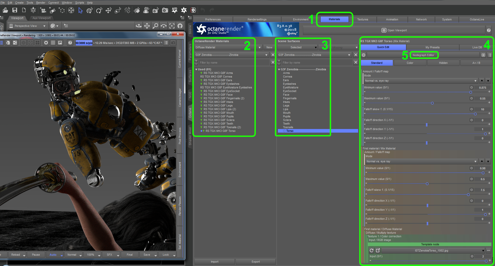Toggle Maximum value 0.55 keyframe diamond
This screenshot has height=266, width=495.
pos(471,98)
